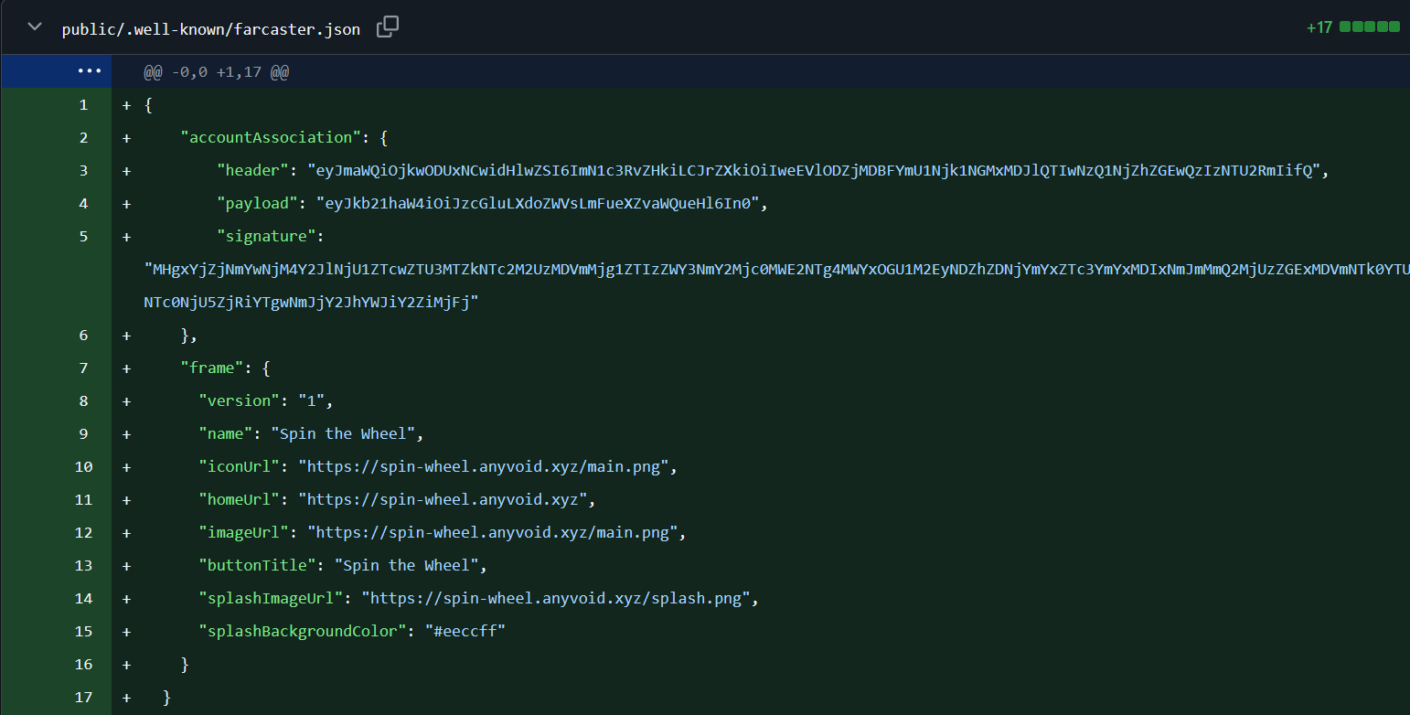Click the public/.well-known/farcaster.json file header
This screenshot has width=1410, height=715.
coord(210,28)
